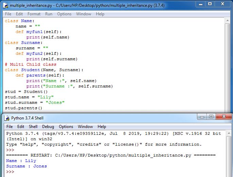Open the Debug menu in Python Shell
The height and width of the screenshot is (177, 233).
48,127
